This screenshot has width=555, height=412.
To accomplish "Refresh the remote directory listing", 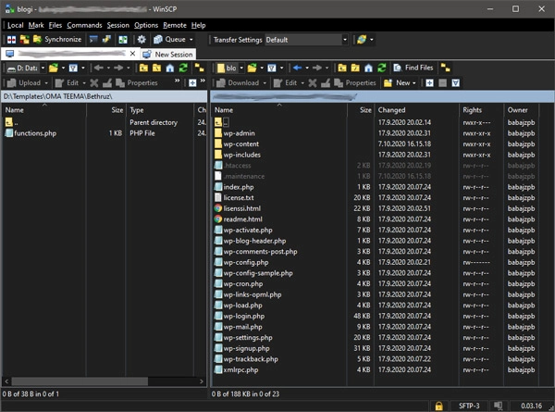I will (x=381, y=68).
